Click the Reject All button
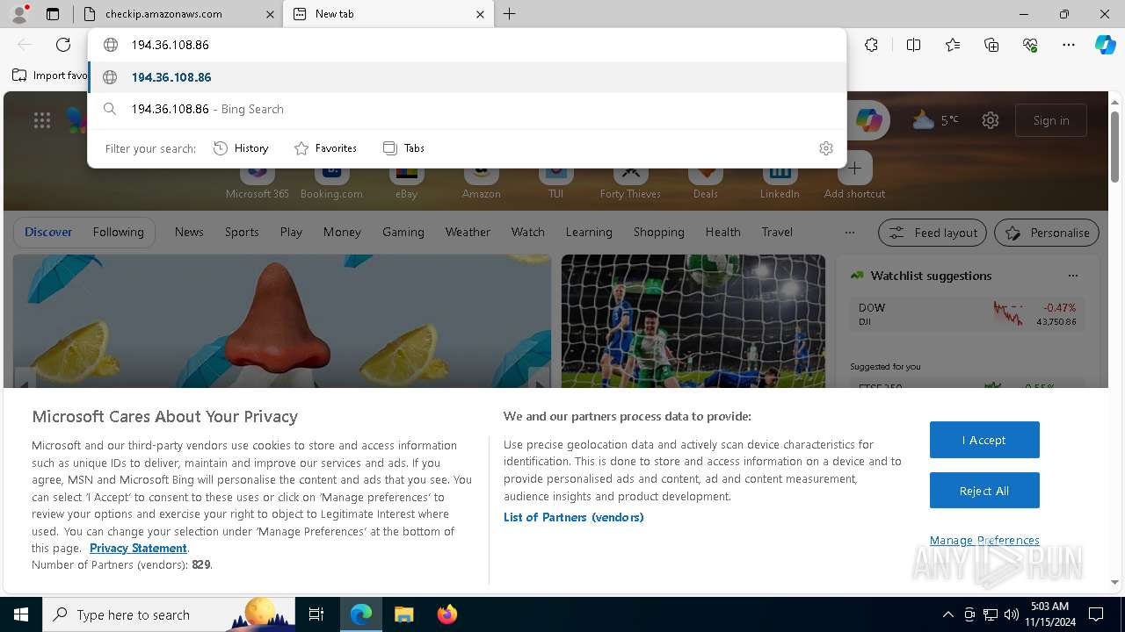 point(984,491)
